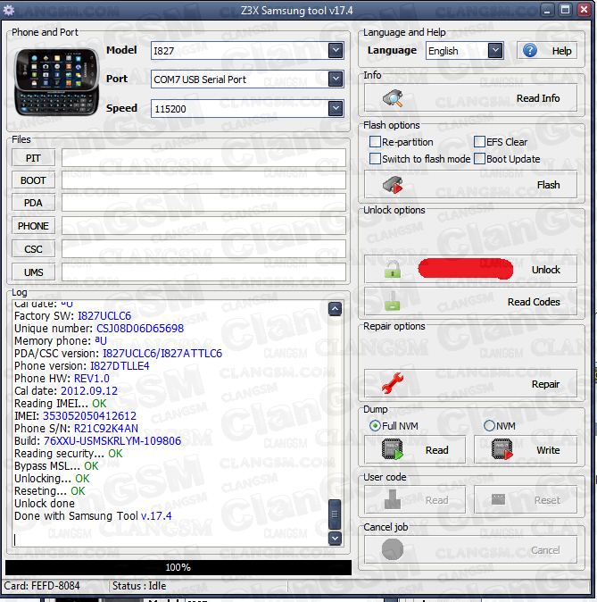Click Unique number CSJ08D06D65698 in log
The height and width of the screenshot is (602, 597).
pos(140,329)
